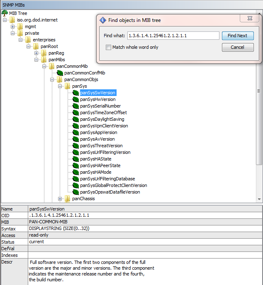Viewport: 263px width, 285px height.
Task: Expand the panChassis node
Action: [x=60, y=199]
